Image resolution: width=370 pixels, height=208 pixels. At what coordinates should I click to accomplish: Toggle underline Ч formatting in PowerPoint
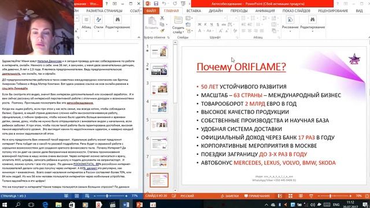tap(212, 24)
